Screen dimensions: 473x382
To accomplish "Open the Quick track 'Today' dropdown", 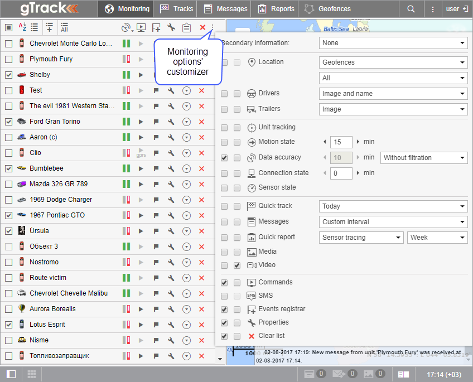I will coord(393,206).
